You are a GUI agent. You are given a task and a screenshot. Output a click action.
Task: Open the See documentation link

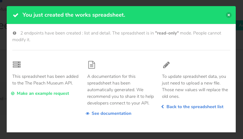(x=111, y=113)
